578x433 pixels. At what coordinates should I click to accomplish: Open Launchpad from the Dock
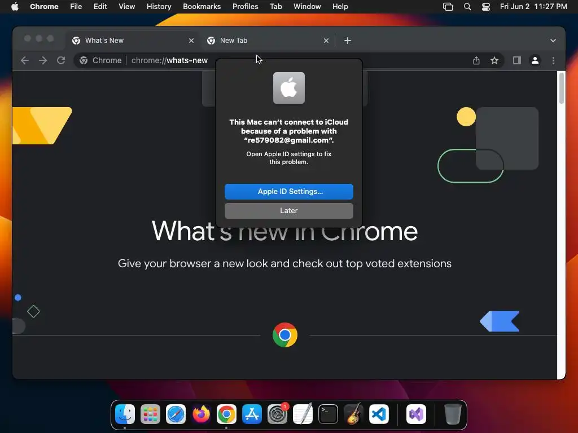click(150, 414)
